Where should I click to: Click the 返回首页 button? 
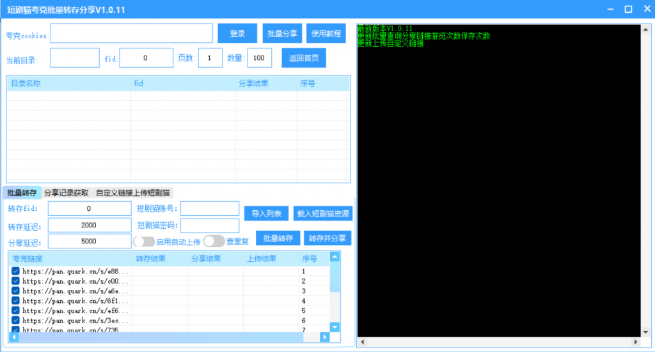(x=304, y=58)
